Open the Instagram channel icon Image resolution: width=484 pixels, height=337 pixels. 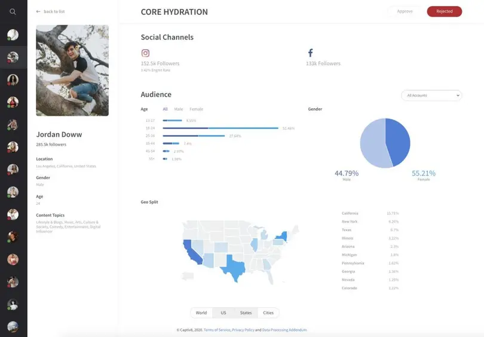pos(145,53)
